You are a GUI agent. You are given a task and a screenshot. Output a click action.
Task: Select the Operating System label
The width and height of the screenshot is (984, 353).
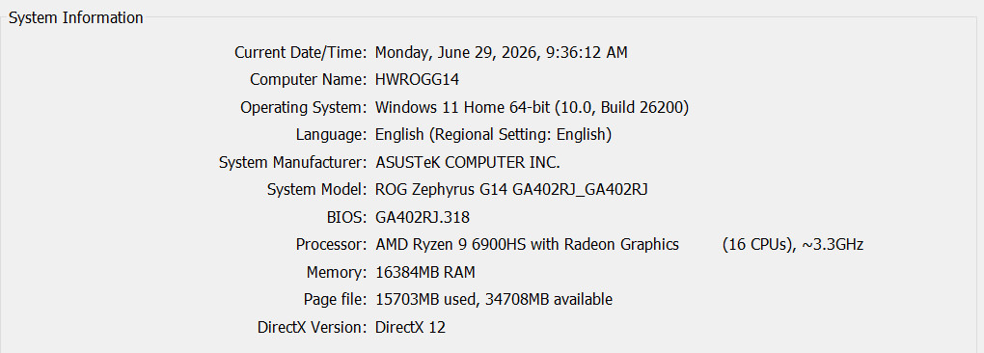(304, 108)
